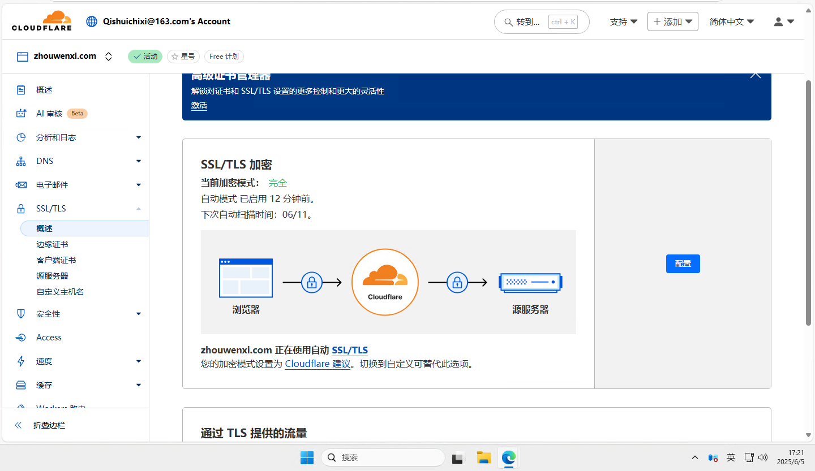Click the 活动 status badge
Image resolution: width=815 pixels, height=471 pixels.
pyautogui.click(x=145, y=57)
